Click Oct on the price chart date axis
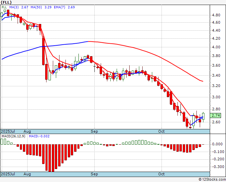 tap(161, 131)
